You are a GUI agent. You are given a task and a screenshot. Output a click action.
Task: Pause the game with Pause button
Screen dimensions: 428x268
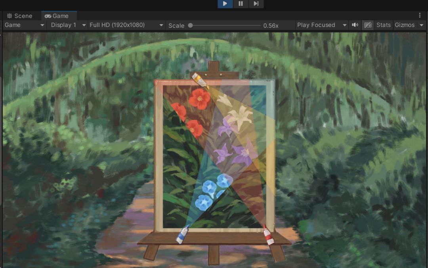coord(241,4)
